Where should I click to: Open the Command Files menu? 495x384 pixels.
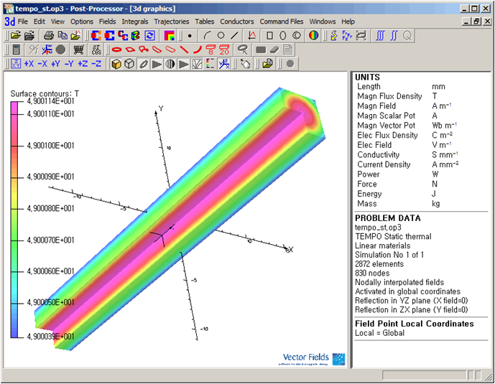click(x=282, y=22)
